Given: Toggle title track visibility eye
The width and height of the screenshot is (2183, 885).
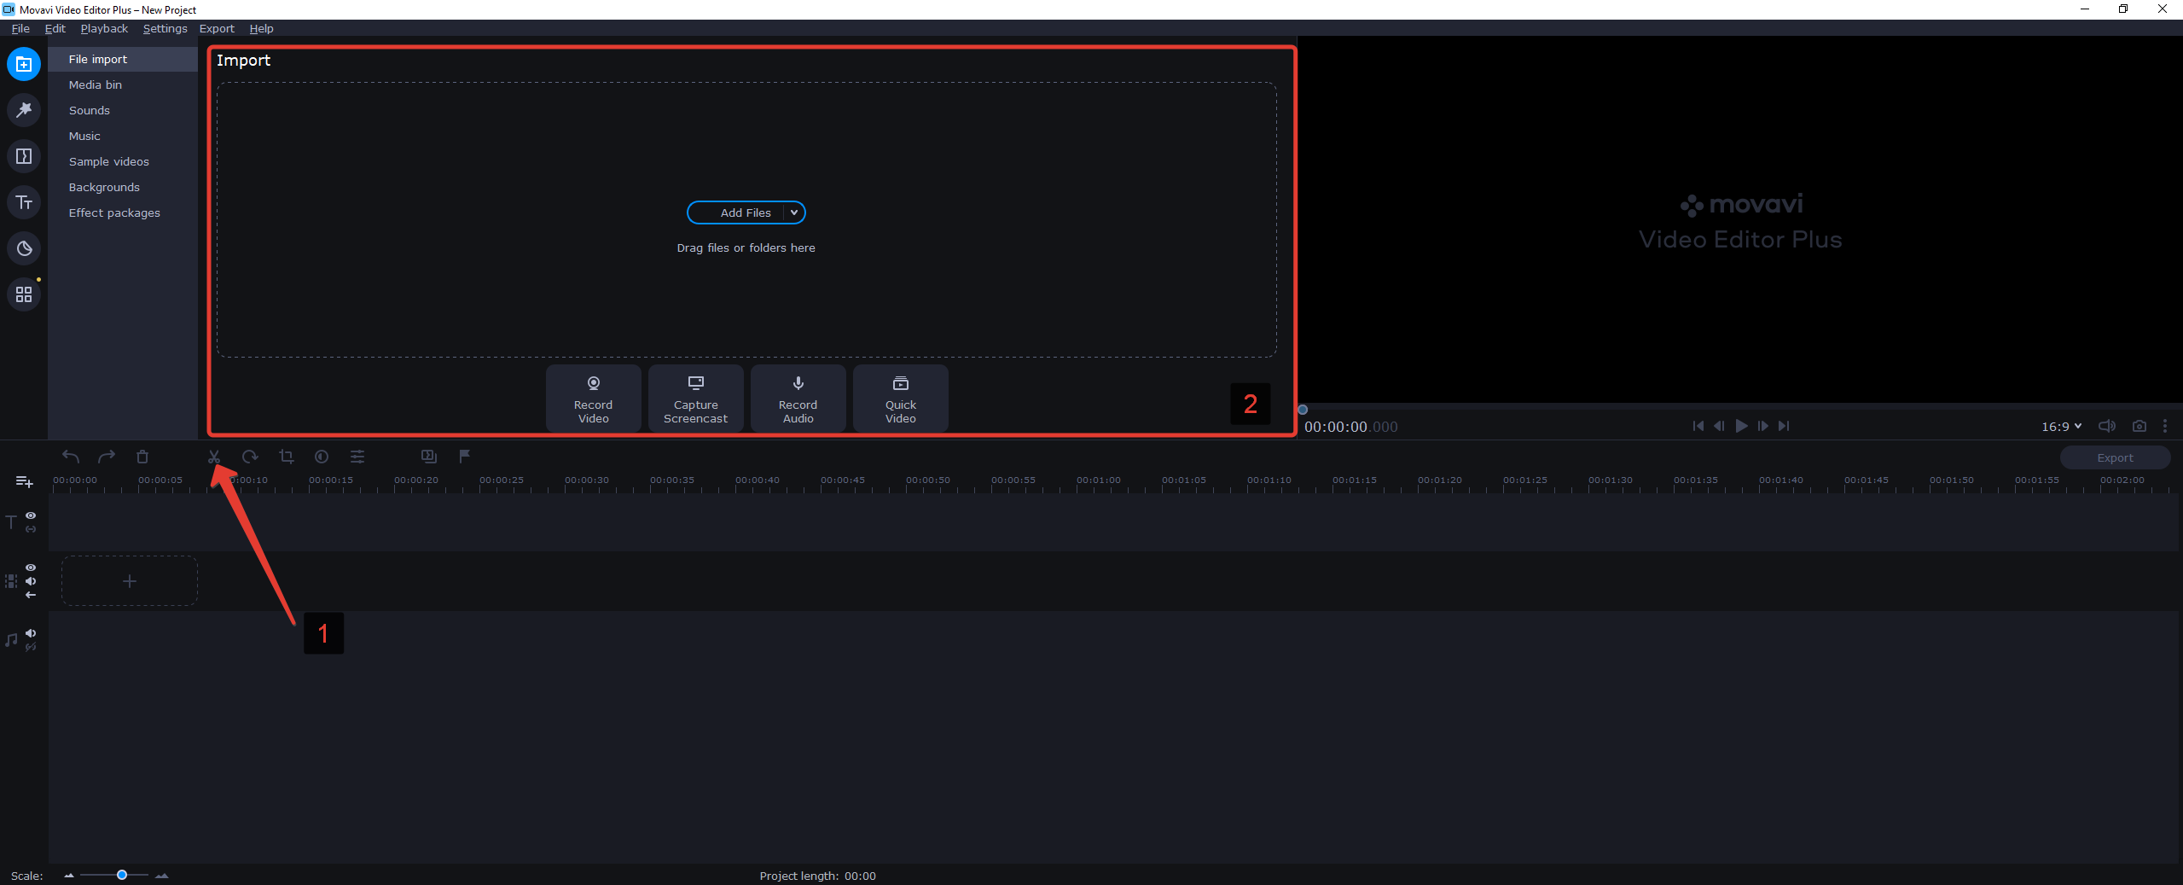Looking at the screenshot, I should click(31, 515).
